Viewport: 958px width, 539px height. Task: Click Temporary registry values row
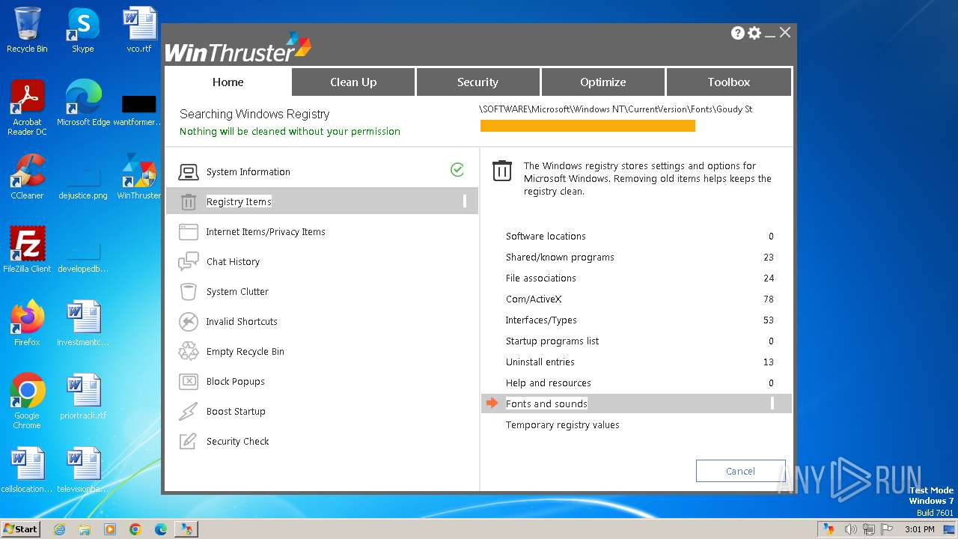click(x=636, y=425)
